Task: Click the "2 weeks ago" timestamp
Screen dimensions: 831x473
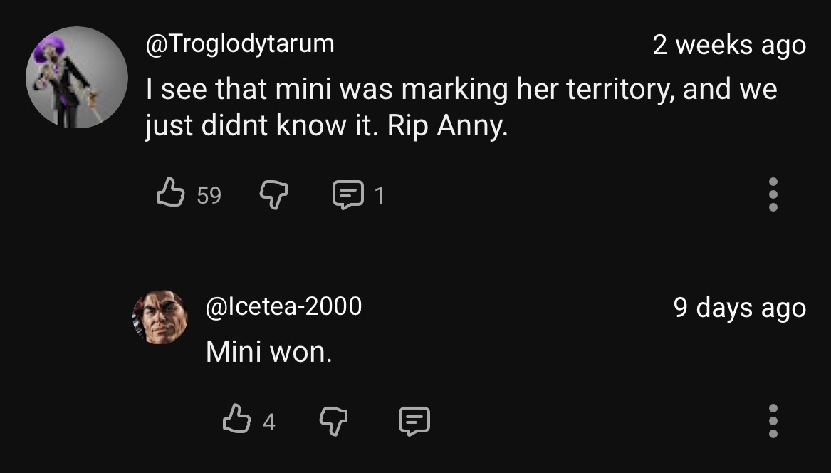Action: [729, 46]
